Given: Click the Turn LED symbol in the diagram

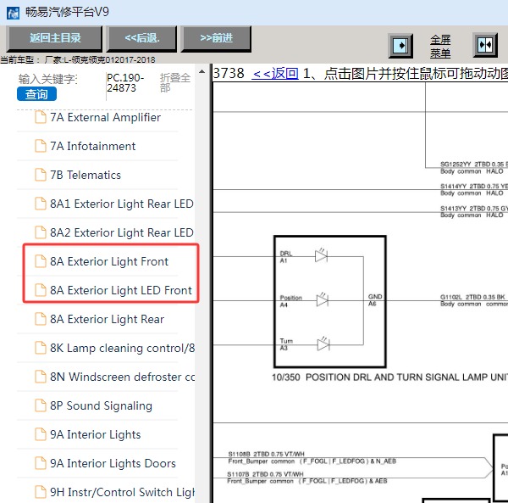Looking at the screenshot, I should [x=323, y=344].
